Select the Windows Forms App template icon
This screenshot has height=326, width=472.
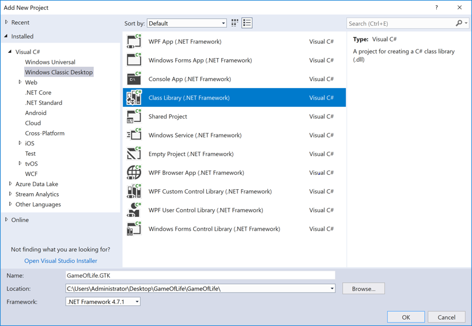pos(134,60)
